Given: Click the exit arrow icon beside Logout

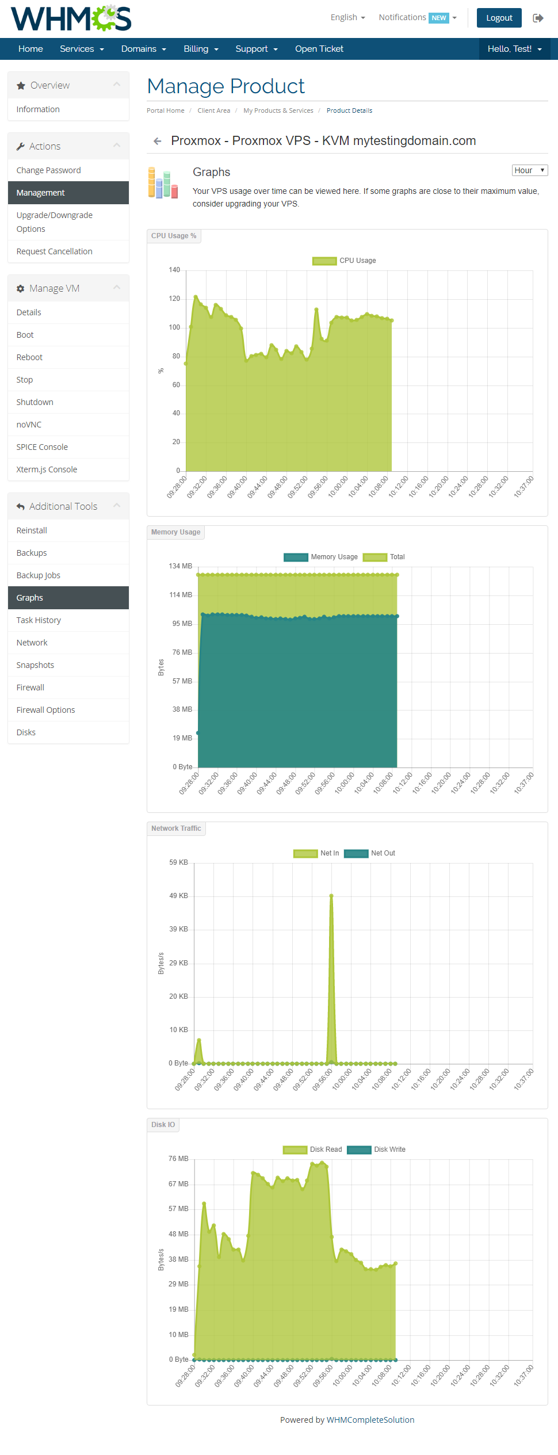Looking at the screenshot, I should 538,18.
